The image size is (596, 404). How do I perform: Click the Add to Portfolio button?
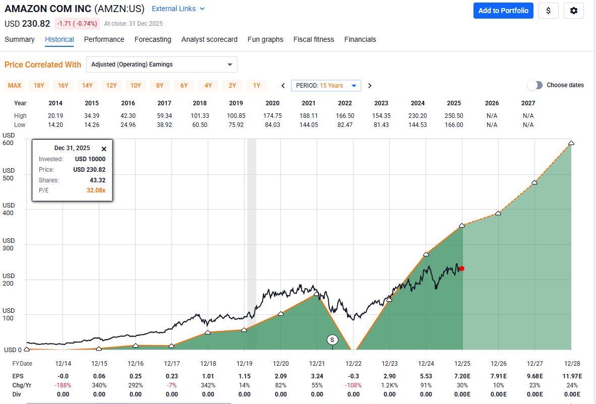(503, 11)
